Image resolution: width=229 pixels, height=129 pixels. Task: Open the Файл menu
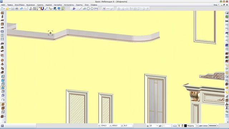[x=3, y=5]
